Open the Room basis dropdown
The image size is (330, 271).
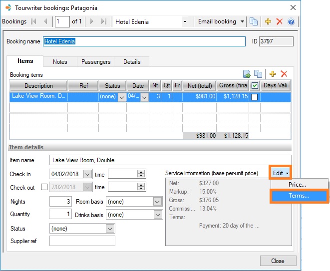click(x=158, y=202)
